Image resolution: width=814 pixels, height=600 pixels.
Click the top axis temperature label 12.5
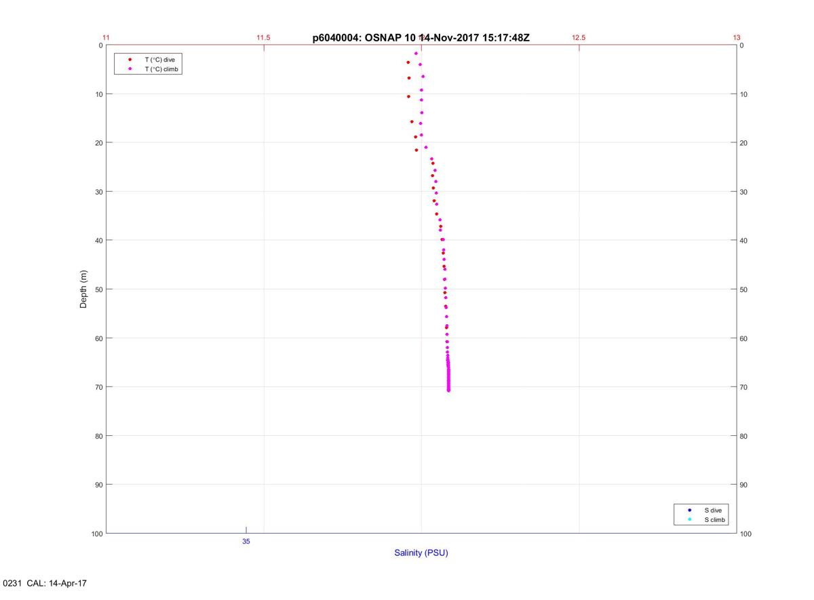tap(579, 38)
